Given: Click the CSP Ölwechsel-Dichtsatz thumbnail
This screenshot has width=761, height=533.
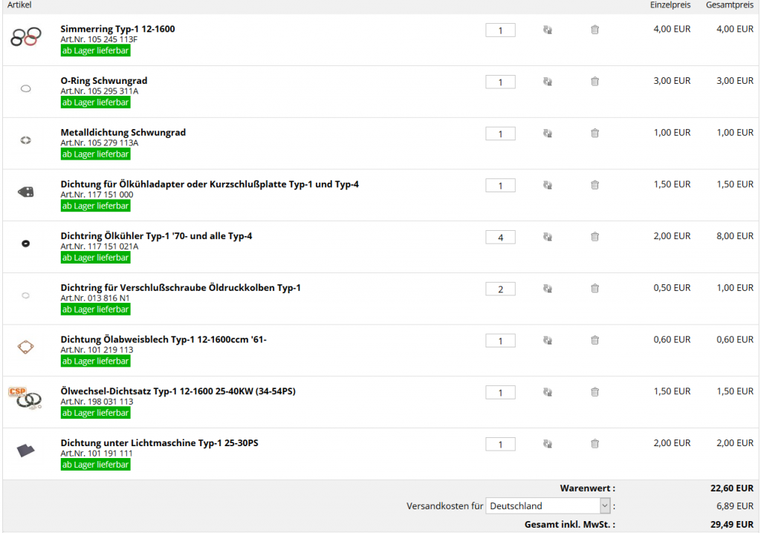Looking at the screenshot, I should tap(25, 398).
